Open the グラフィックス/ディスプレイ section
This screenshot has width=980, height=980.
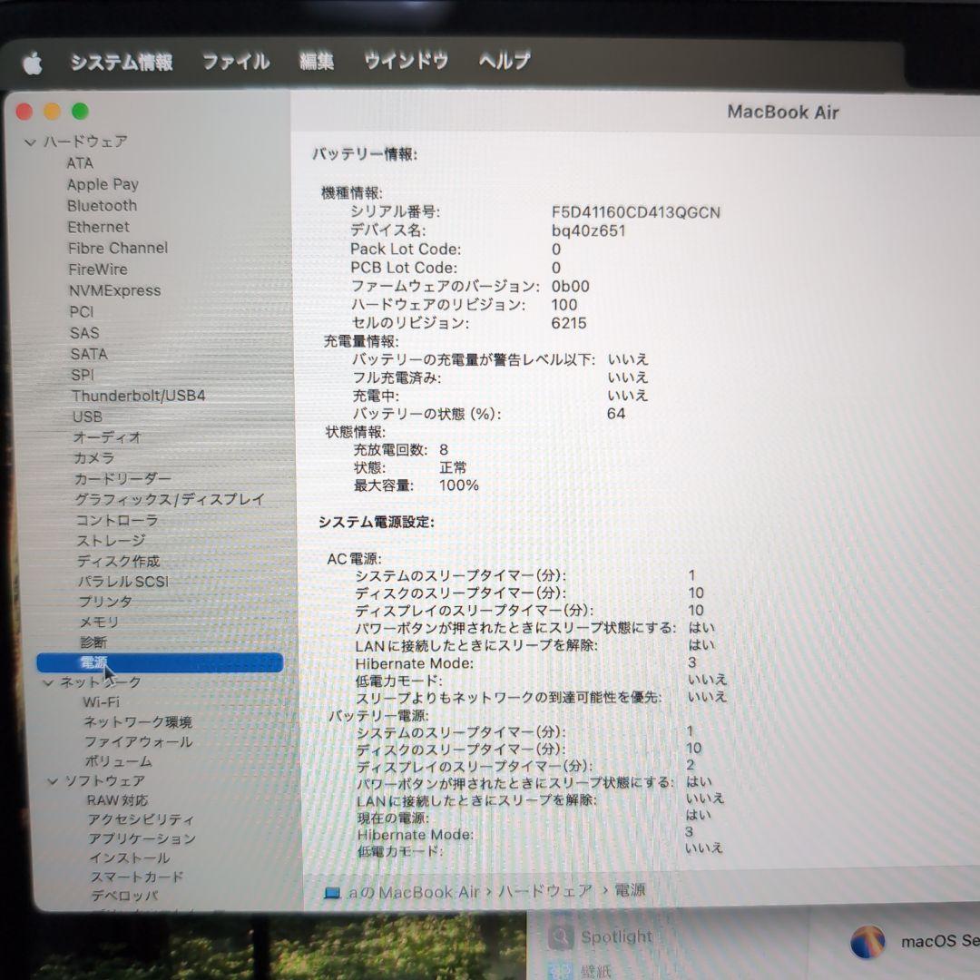click(168, 499)
